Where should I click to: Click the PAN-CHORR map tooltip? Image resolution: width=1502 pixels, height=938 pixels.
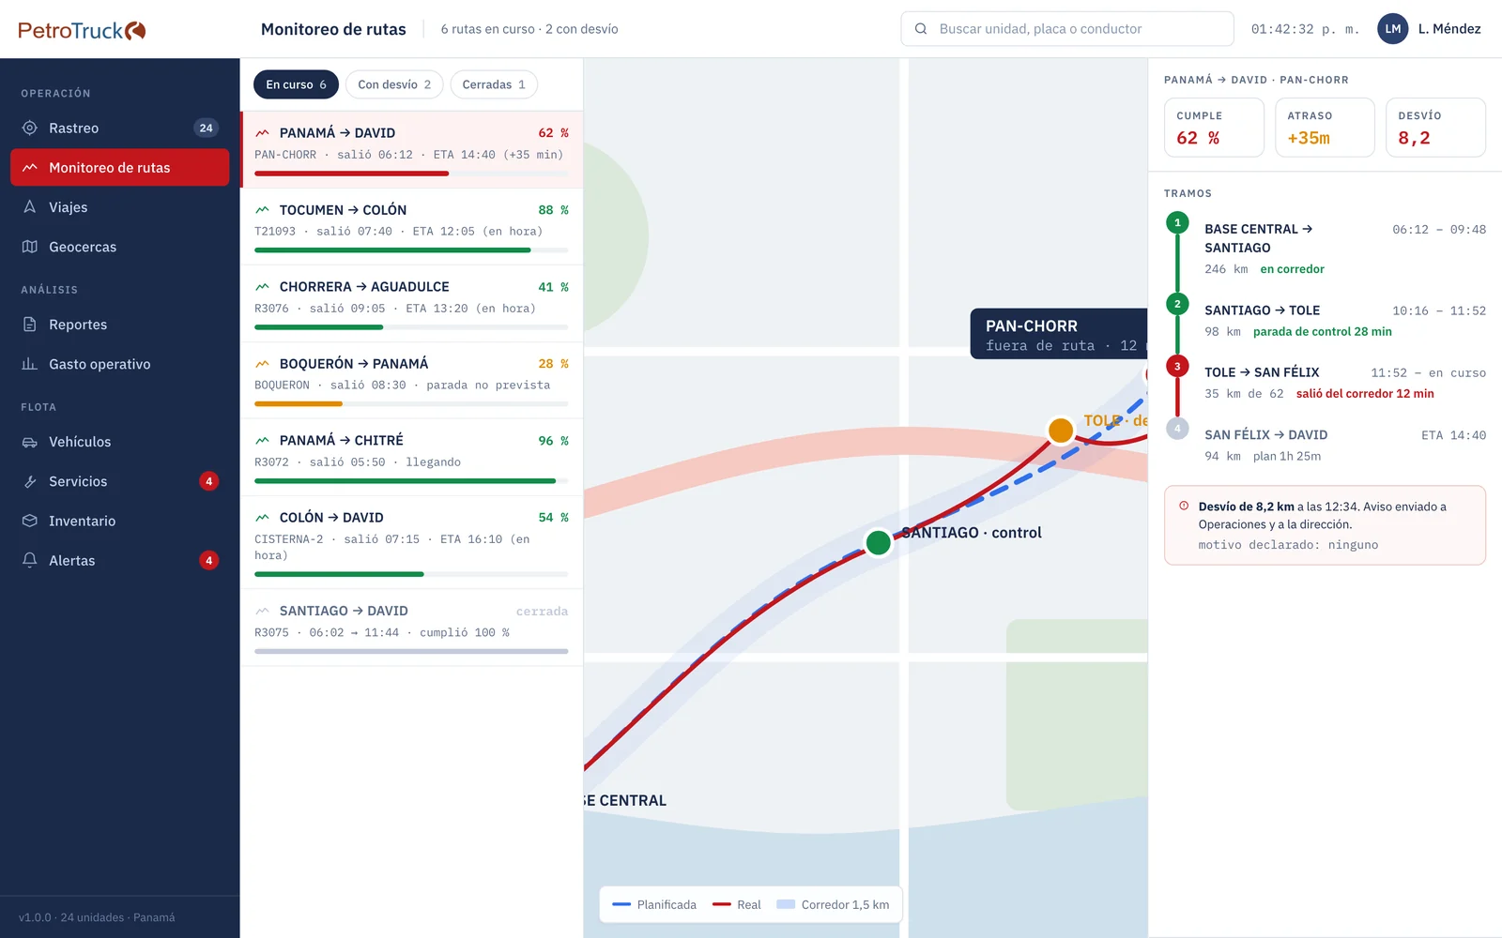click(1059, 334)
